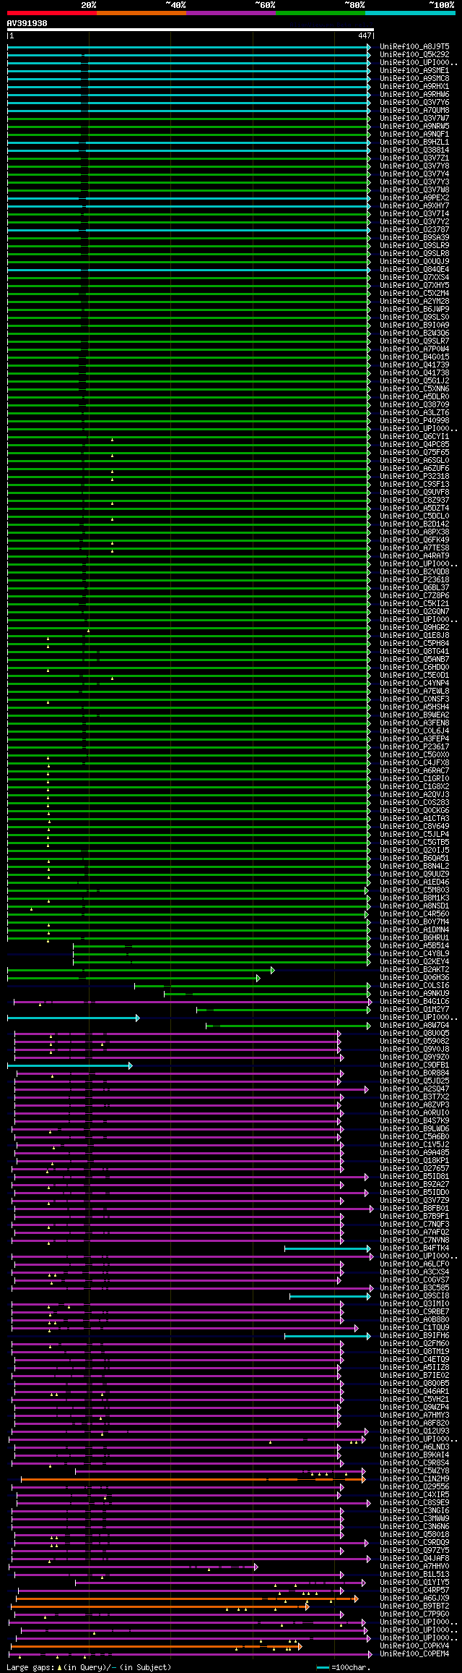Select label UniRef100_A8W7G4
Viewport: 462px width, 1673px height.
tap(414, 1025)
